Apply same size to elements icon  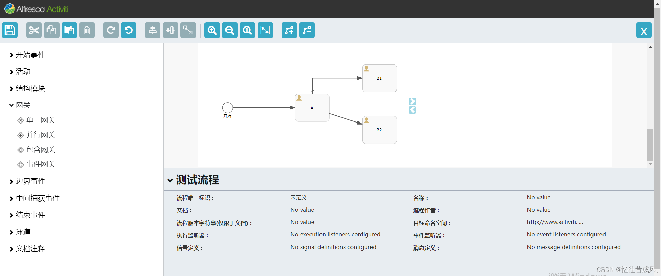pyautogui.click(x=188, y=30)
